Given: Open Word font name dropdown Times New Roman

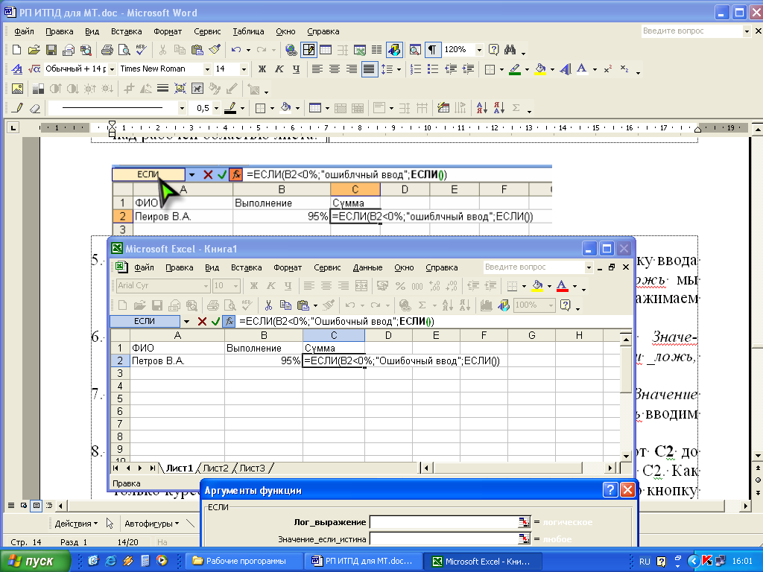Looking at the screenshot, I should pos(207,69).
